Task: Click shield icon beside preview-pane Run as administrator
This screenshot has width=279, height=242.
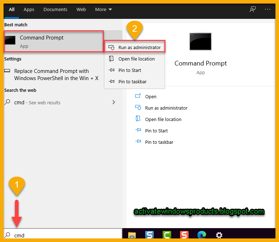Action: (138, 107)
